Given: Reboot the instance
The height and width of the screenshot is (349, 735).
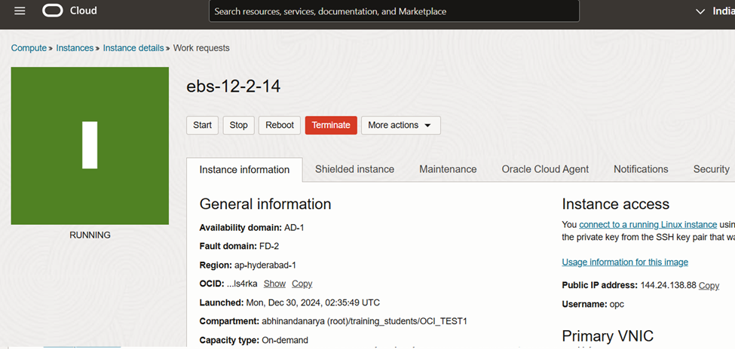Looking at the screenshot, I should tap(280, 125).
